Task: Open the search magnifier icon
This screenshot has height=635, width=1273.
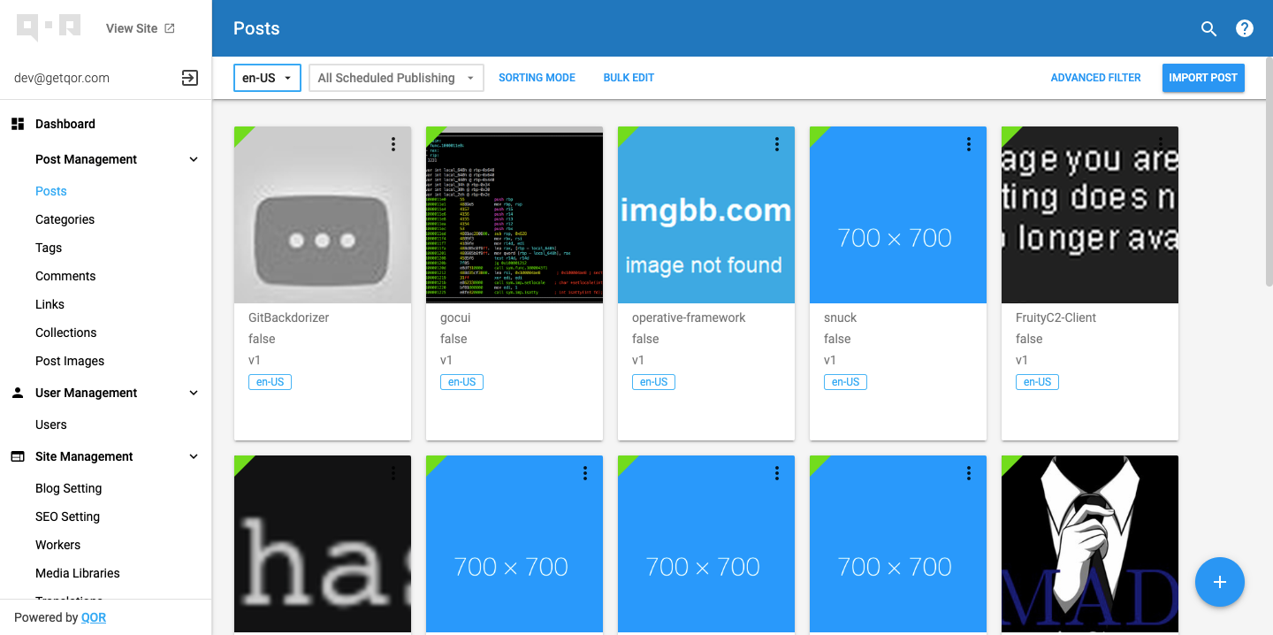Action: point(1209,28)
